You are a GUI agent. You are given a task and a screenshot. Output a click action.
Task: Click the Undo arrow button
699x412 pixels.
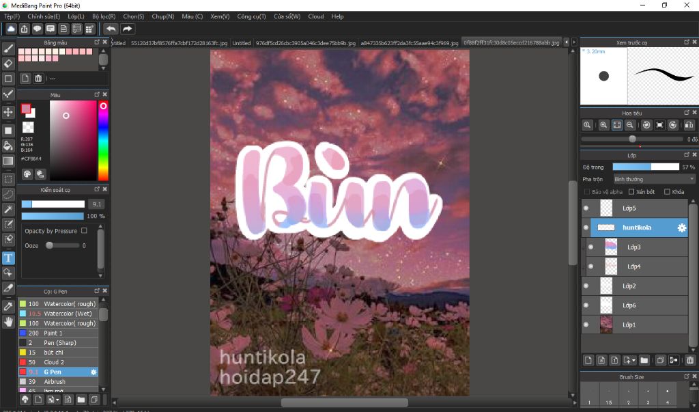click(x=111, y=29)
